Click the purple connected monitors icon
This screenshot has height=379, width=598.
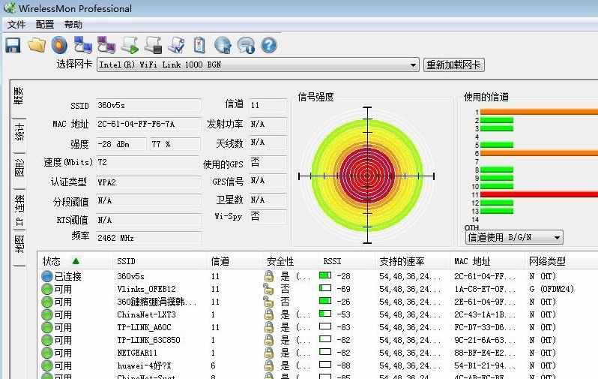[x=106, y=45]
